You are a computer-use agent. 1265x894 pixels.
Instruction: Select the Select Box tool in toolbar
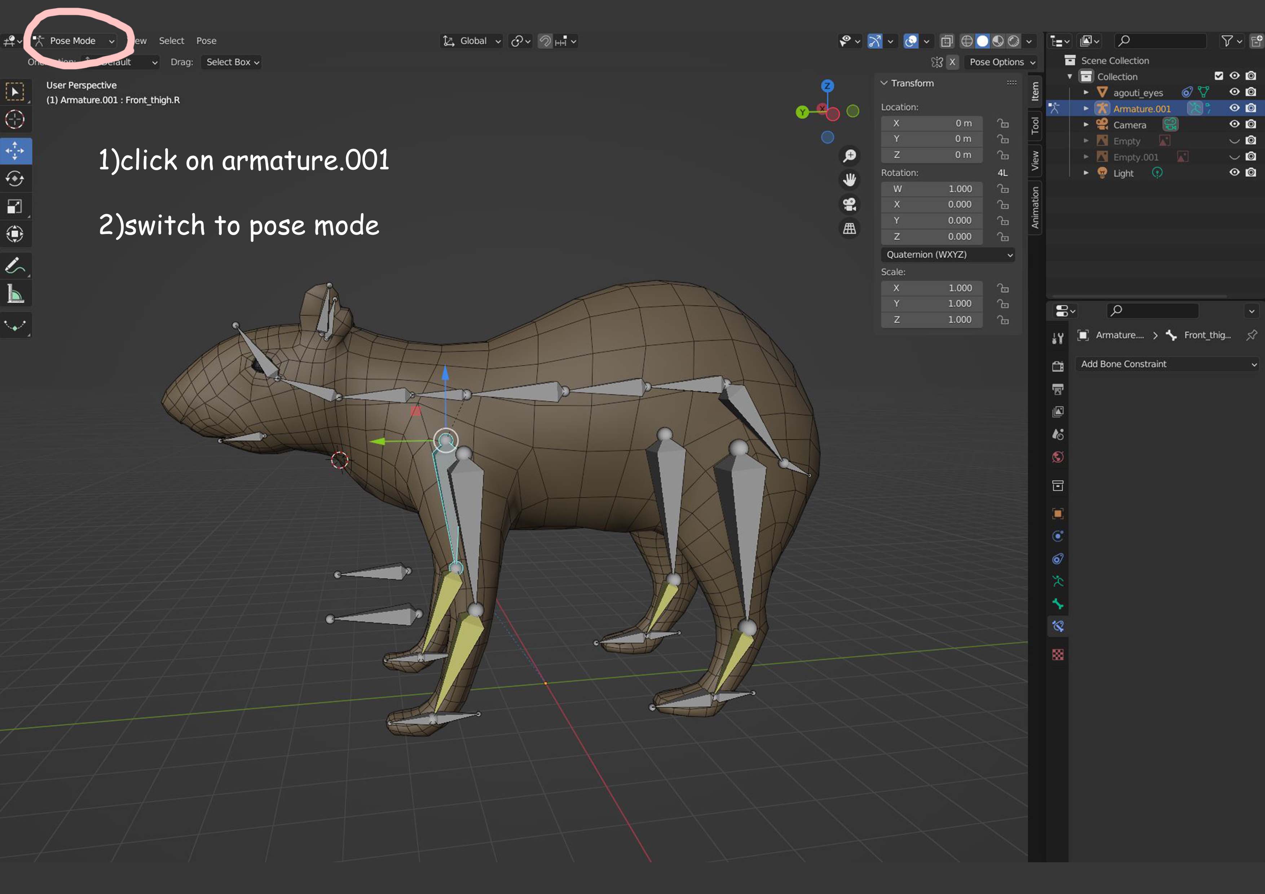[15, 92]
